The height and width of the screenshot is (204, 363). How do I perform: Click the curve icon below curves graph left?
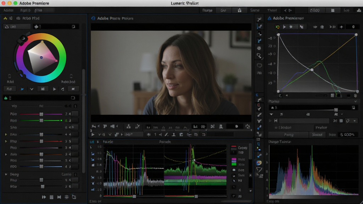click(x=280, y=95)
